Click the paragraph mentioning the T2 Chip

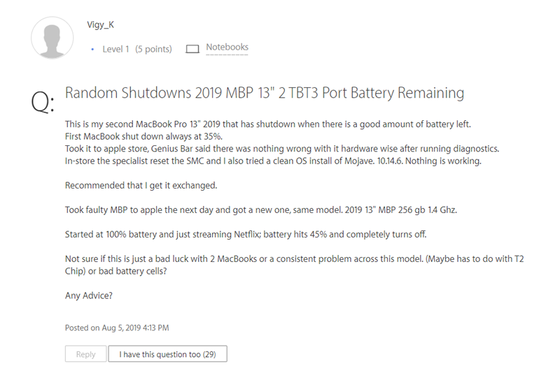coord(294,265)
